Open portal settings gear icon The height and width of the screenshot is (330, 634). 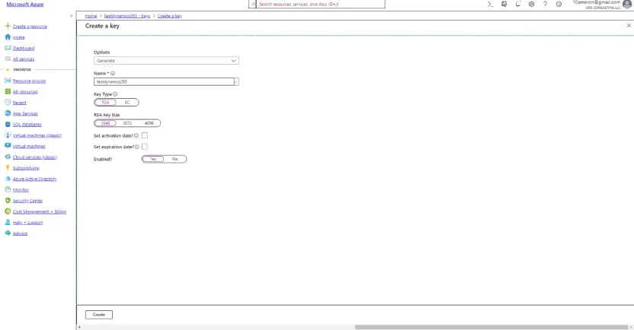point(531,4)
